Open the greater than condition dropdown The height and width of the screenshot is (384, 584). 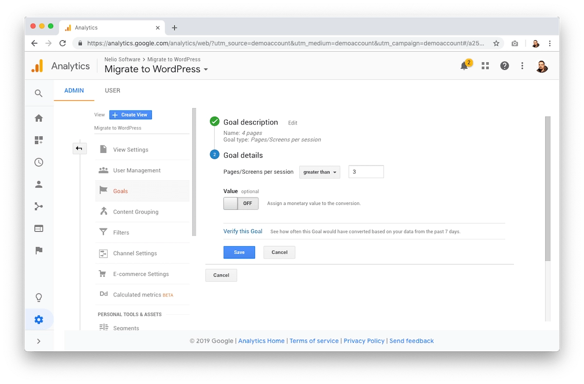pos(319,172)
